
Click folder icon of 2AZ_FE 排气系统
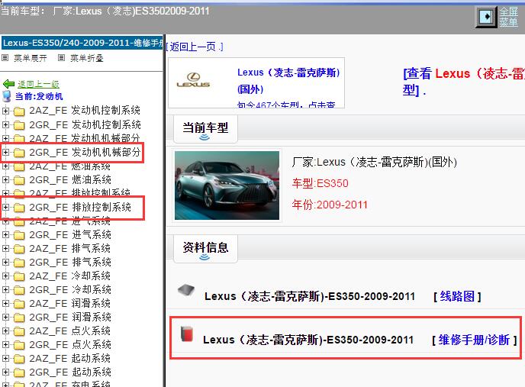pos(19,249)
